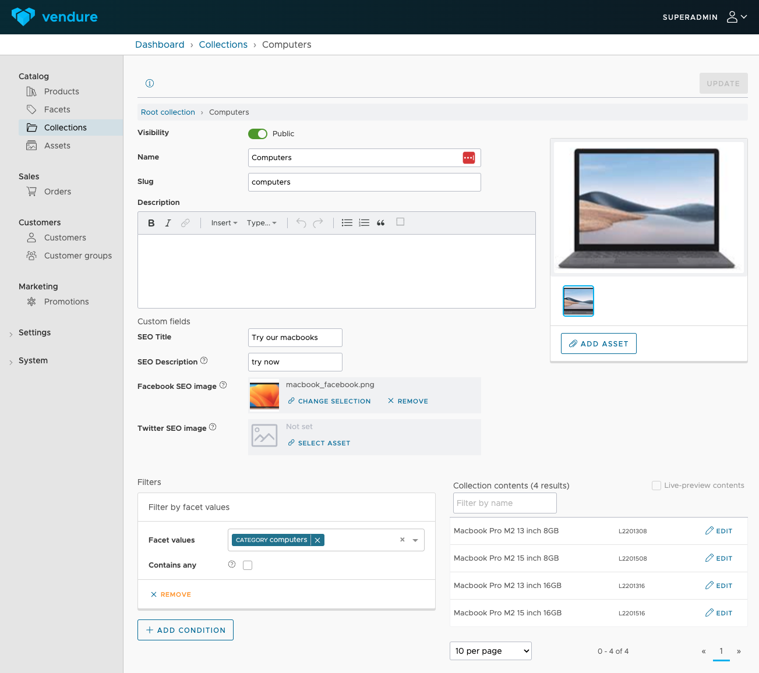
Task: Go to the Collections breadcrumb link
Action: [223, 45]
